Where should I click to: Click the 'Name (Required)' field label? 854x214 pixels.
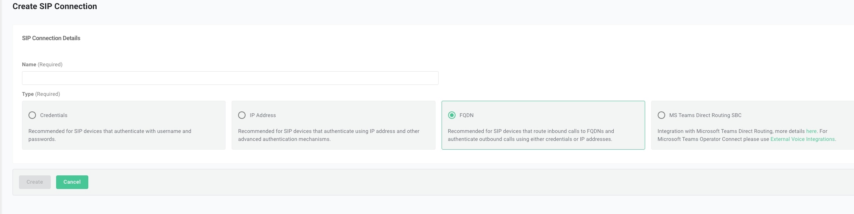(42, 64)
